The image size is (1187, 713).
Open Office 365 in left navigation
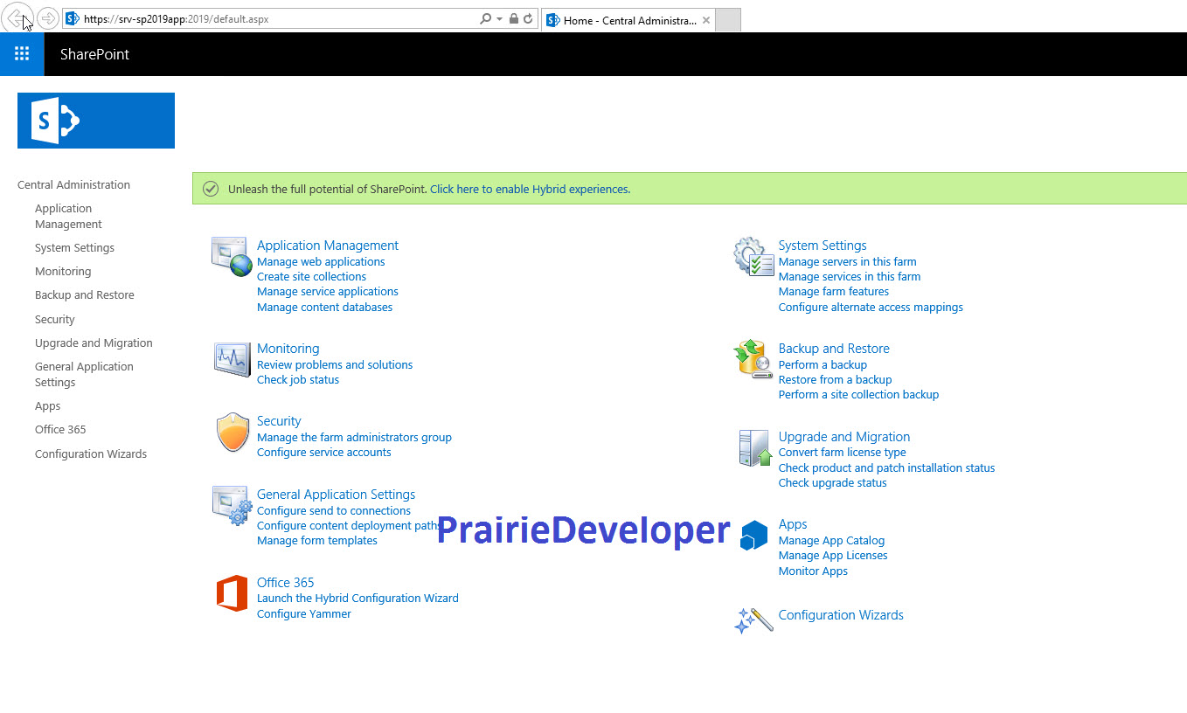tap(60, 430)
